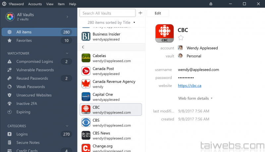The width and height of the screenshot is (265, 152).
Task: Open Compromised Logins in Watchtower
Action: click(34, 61)
